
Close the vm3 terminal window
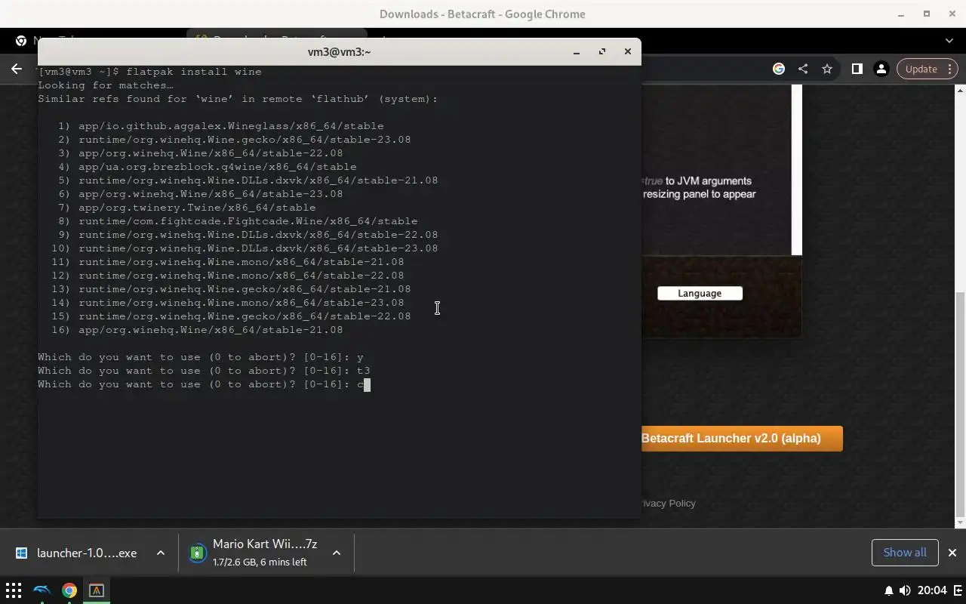point(627,51)
